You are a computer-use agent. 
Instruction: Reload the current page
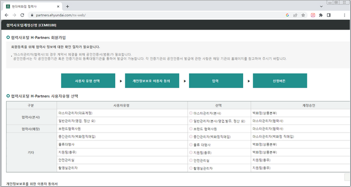22,15
